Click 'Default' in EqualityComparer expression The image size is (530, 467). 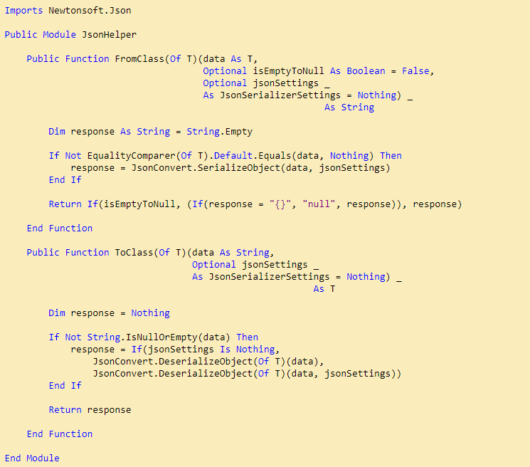233,156
